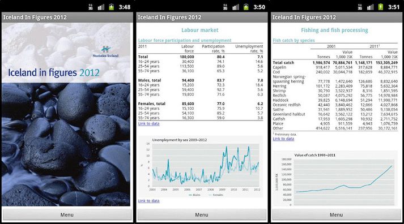This screenshot has height=224, width=404.
Task: Tap 3G data icon in right status bar
Action: [360, 7]
